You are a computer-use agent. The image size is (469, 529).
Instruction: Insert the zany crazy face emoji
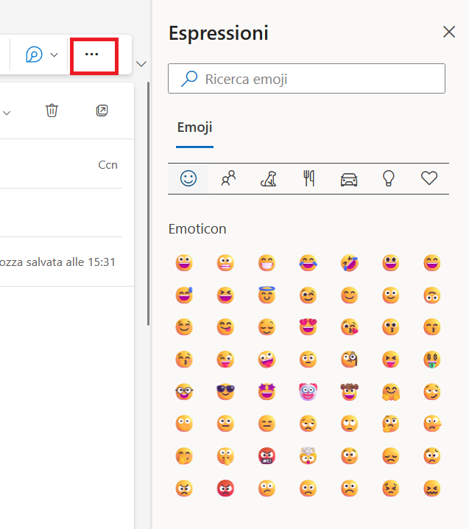267,360
